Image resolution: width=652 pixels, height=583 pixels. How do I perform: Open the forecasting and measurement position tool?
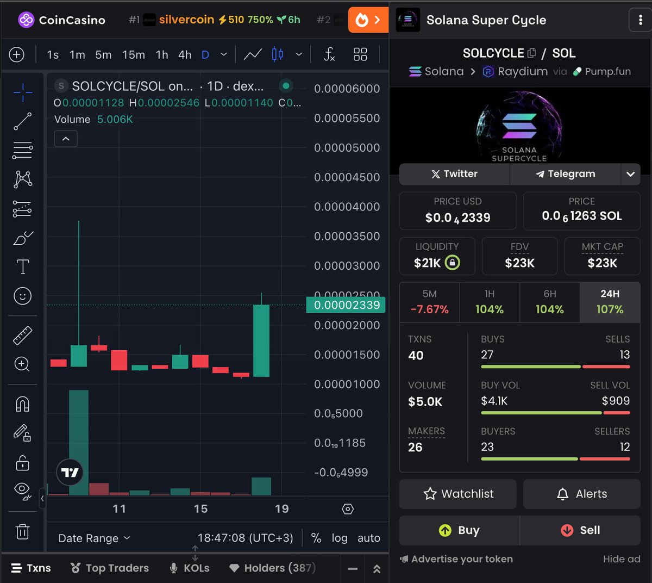tap(23, 209)
